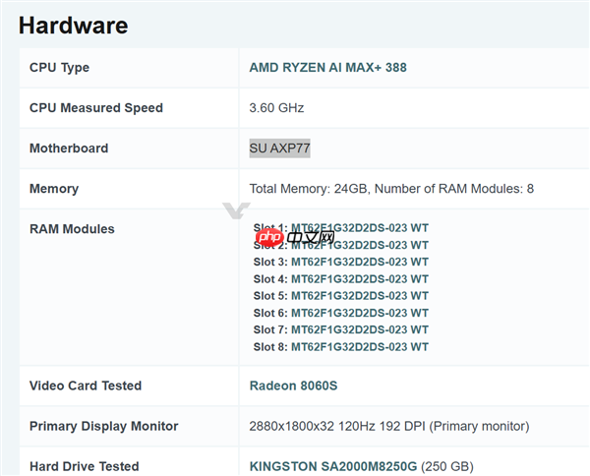Open Slot 8 MT62F1G32D2DS-023 WT module link
Viewport: 590px width, 476px height.
click(360, 347)
